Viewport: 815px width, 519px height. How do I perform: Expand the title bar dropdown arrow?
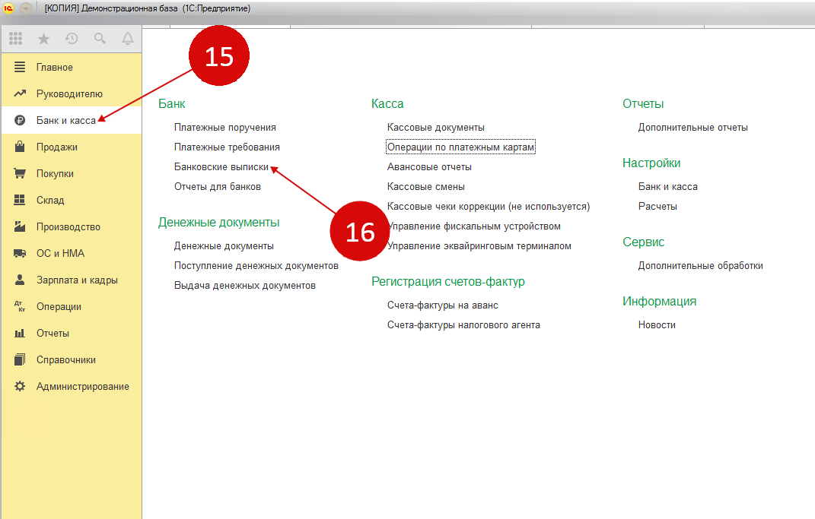click(26, 8)
